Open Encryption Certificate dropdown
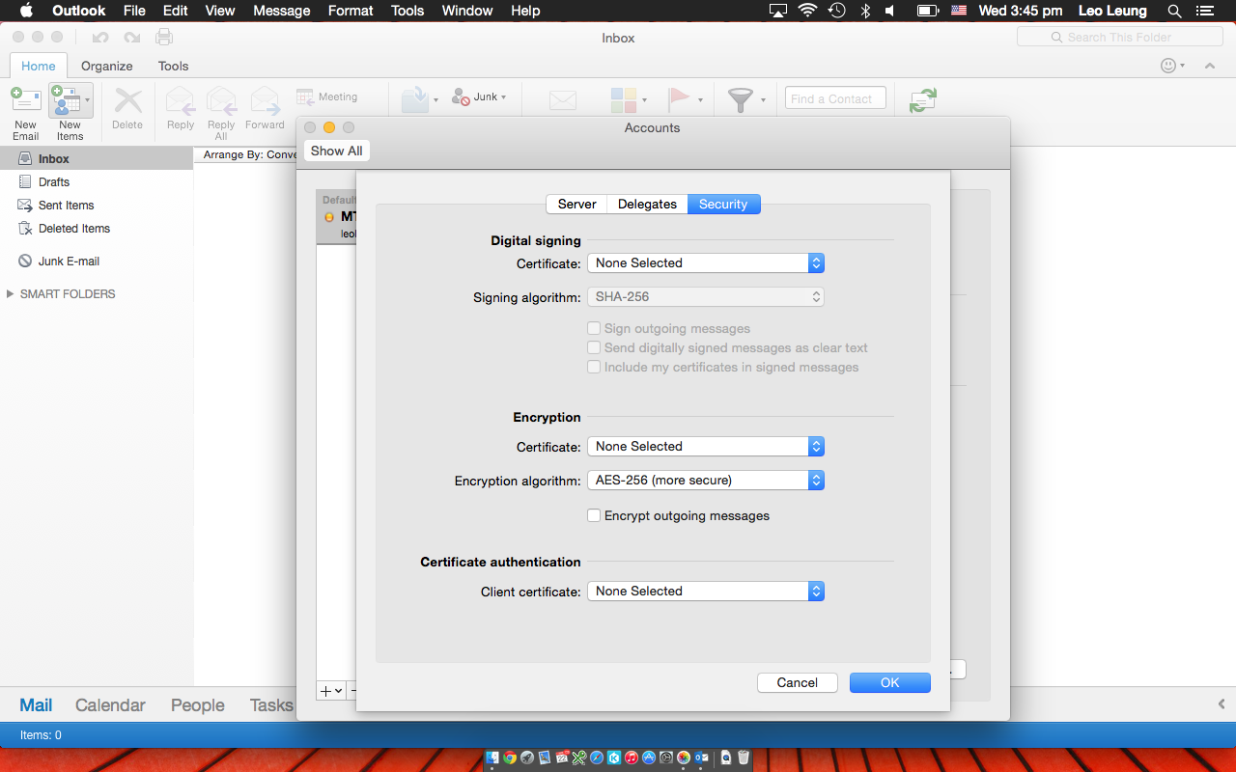Image resolution: width=1236 pixels, height=772 pixels. pyautogui.click(x=706, y=446)
